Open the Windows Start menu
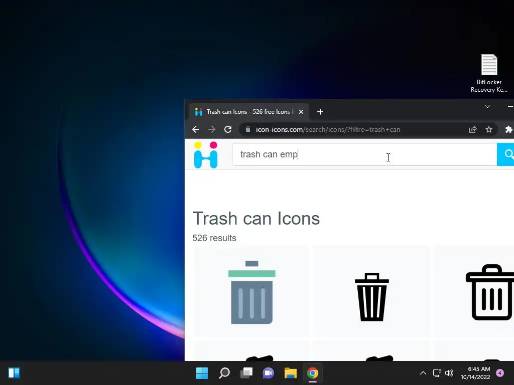 click(202, 373)
